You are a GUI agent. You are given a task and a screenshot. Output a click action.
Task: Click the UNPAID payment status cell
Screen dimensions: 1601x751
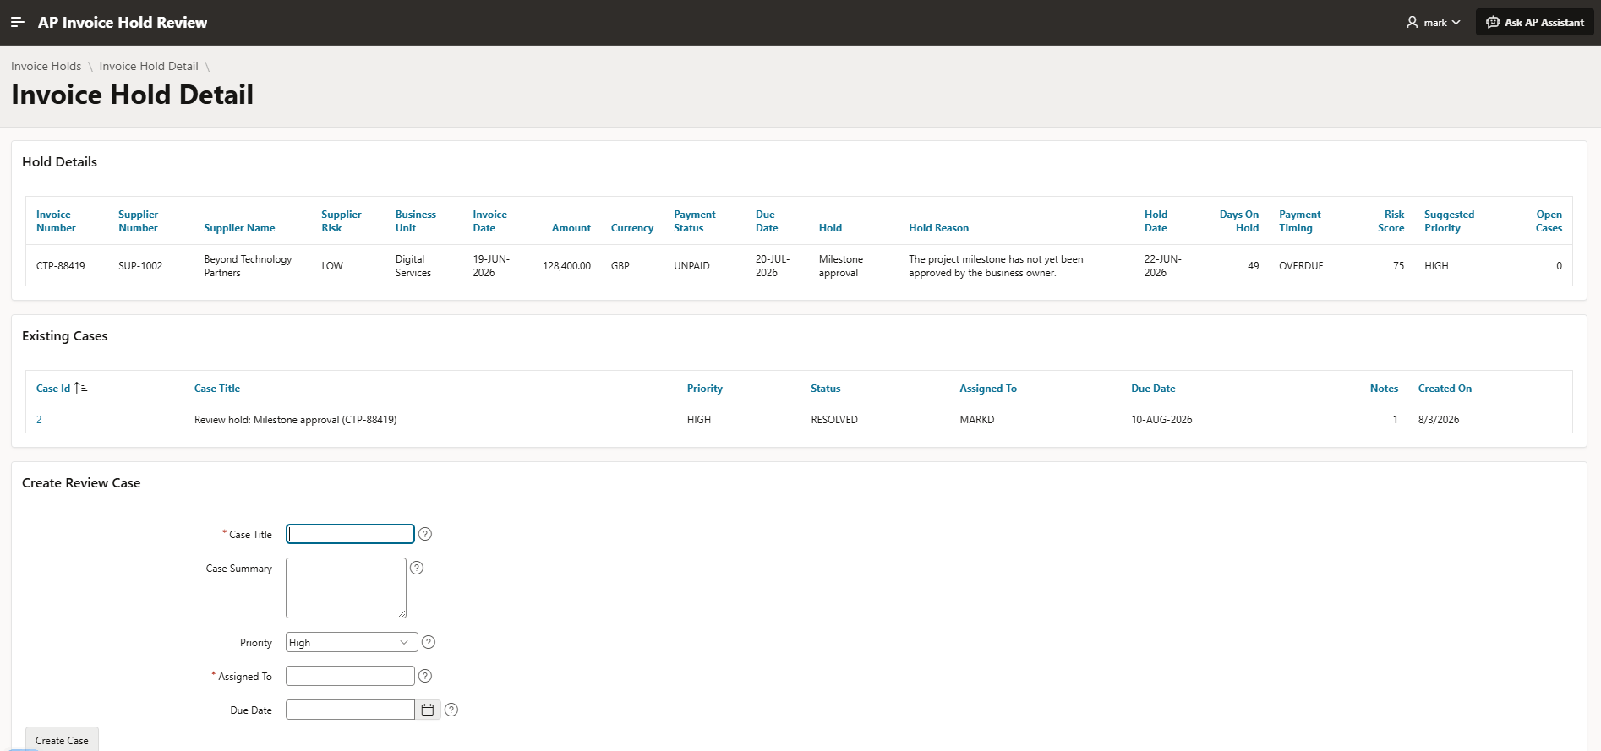[x=691, y=266]
